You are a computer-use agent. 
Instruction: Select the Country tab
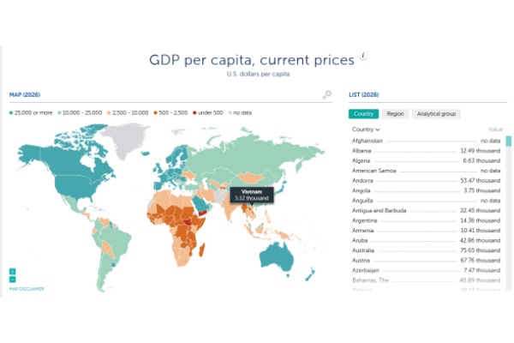click(363, 114)
